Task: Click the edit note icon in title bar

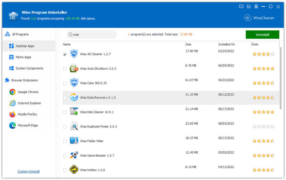Action: point(249,6)
